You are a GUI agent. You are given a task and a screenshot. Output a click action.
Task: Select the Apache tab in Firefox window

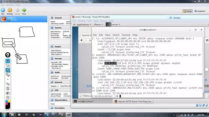click(86, 35)
